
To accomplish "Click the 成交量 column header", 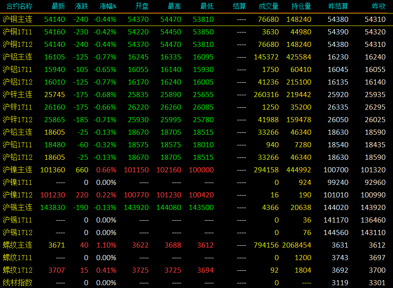I will pyautogui.click(x=269, y=6).
